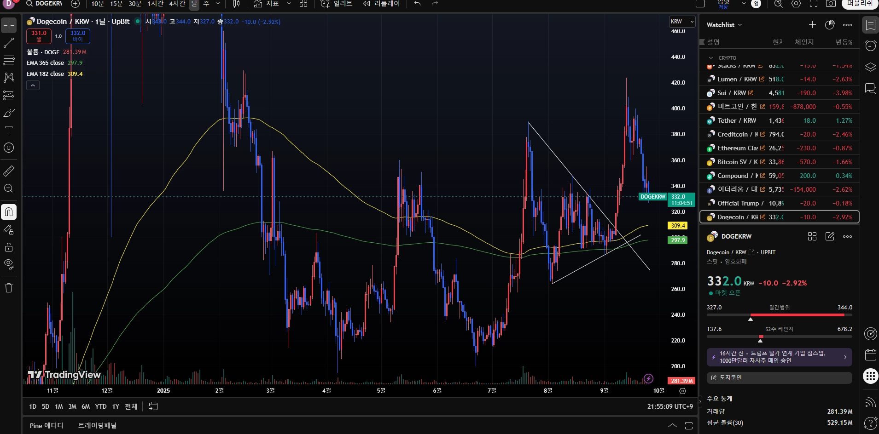This screenshot has height=434, width=879.
Task: Select the Dogecoin / KRW watchlist row
Action: click(779, 217)
